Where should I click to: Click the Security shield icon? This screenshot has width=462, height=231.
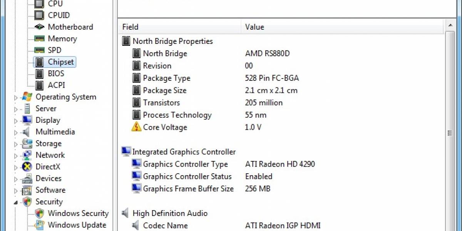tap(27, 202)
